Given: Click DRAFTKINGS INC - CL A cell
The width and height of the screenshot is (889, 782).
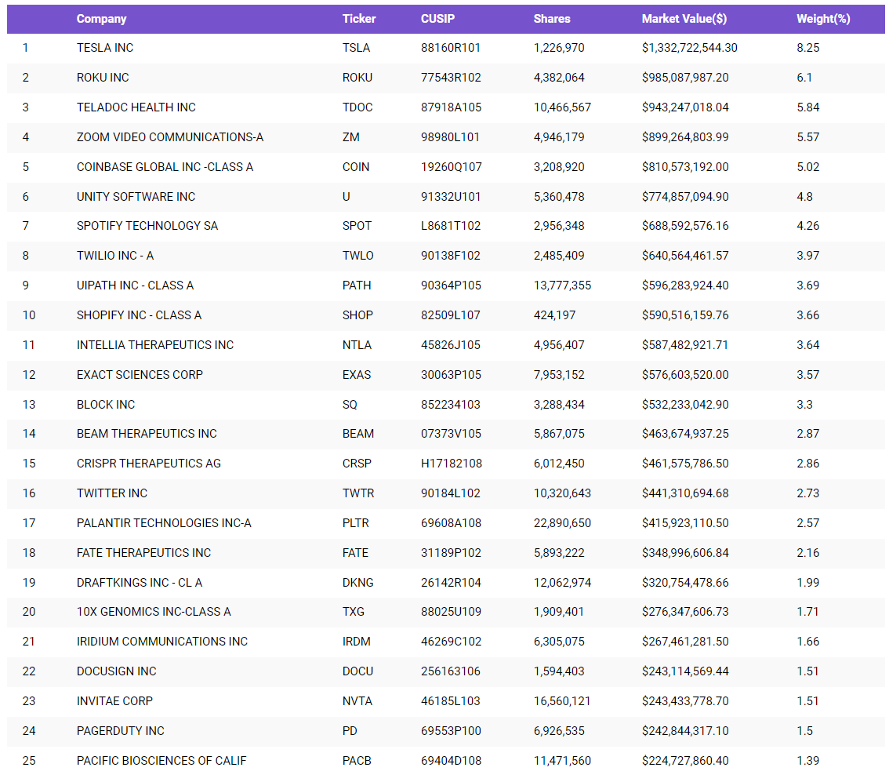Looking at the screenshot, I should (x=140, y=583).
